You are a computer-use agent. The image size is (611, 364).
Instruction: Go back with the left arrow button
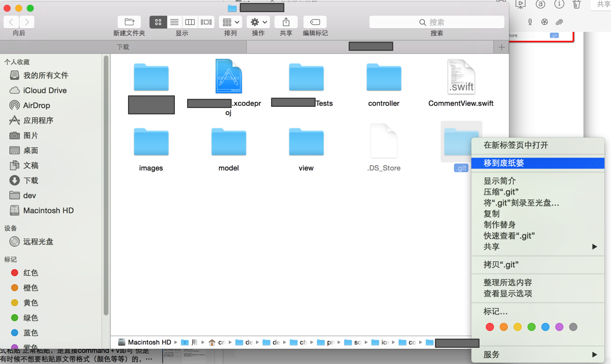(12, 22)
